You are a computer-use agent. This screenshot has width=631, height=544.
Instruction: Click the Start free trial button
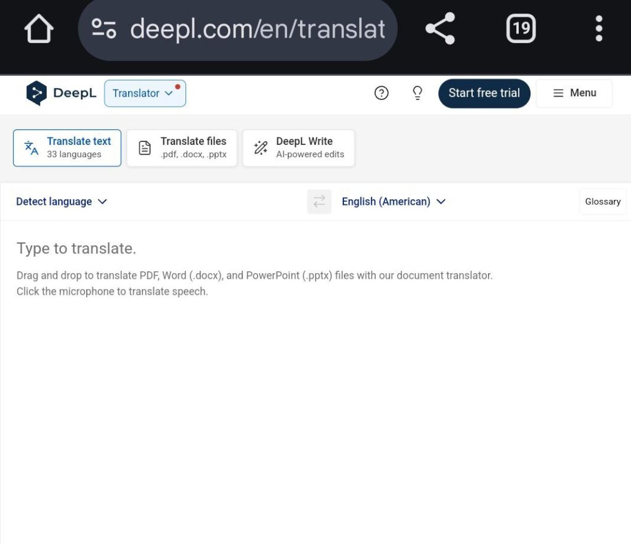coord(484,93)
